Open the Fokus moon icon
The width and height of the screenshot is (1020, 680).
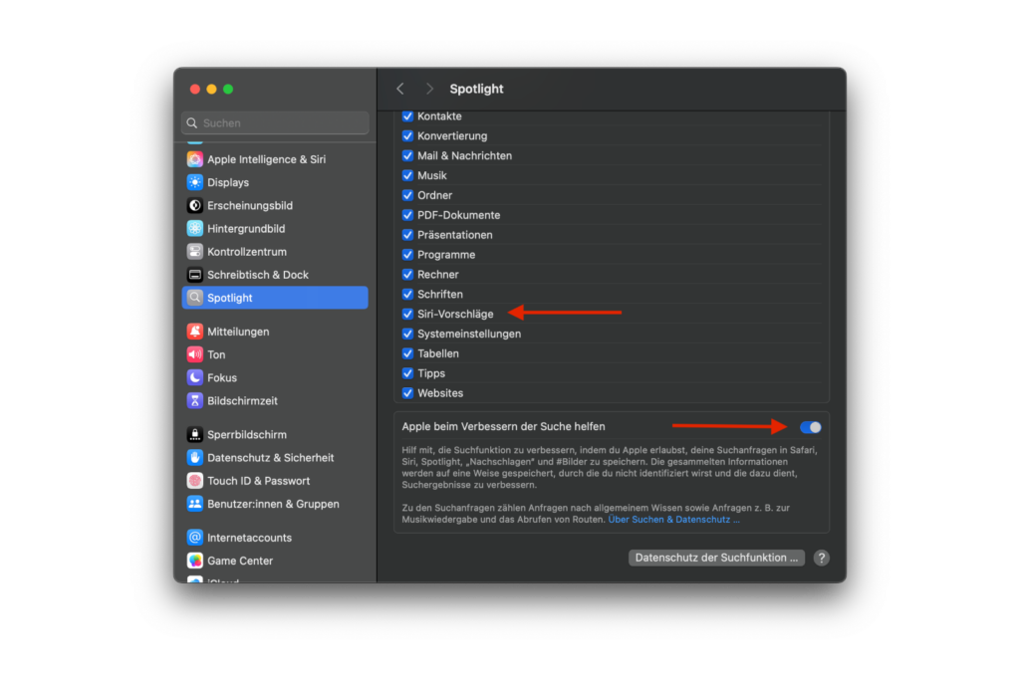click(x=195, y=377)
